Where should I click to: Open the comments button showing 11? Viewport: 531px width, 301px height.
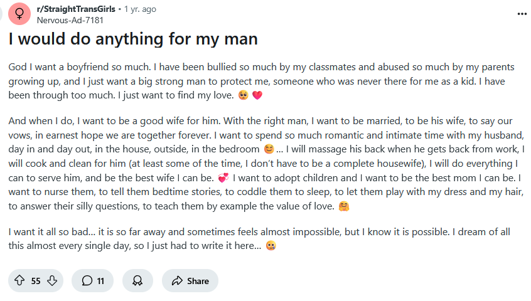93,281
